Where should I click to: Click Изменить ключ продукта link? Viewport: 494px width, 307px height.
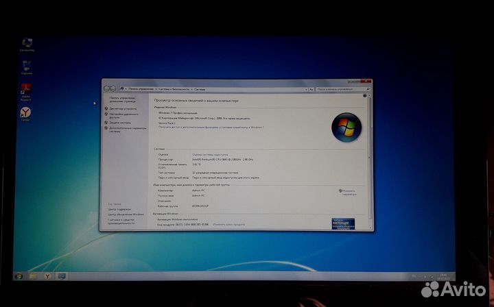228,225
